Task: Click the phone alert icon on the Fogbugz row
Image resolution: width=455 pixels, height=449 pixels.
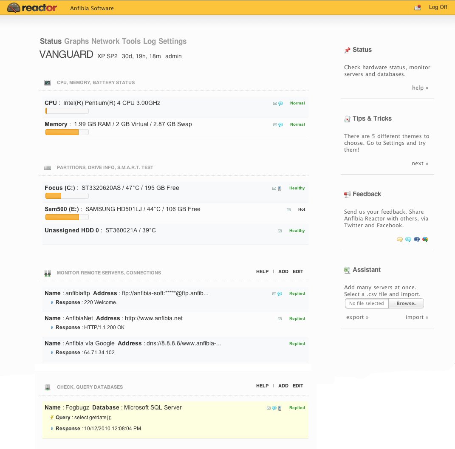Action: pyautogui.click(x=280, y=408)
